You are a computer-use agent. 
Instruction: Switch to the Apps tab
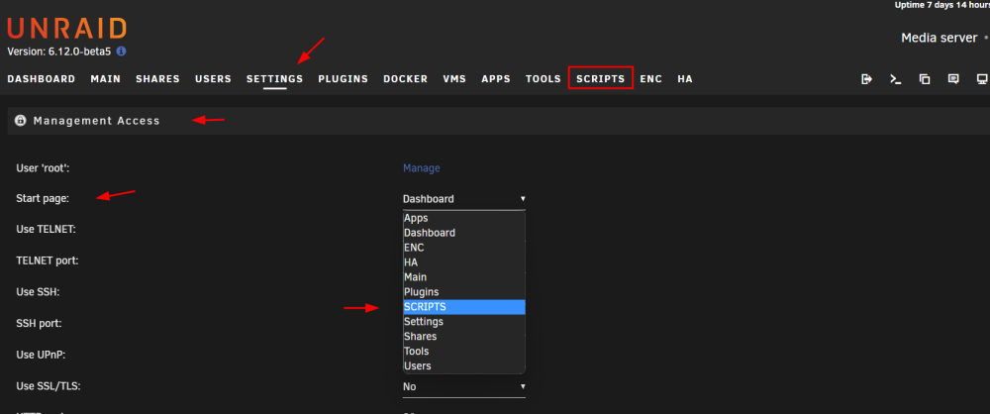(496, 79)
